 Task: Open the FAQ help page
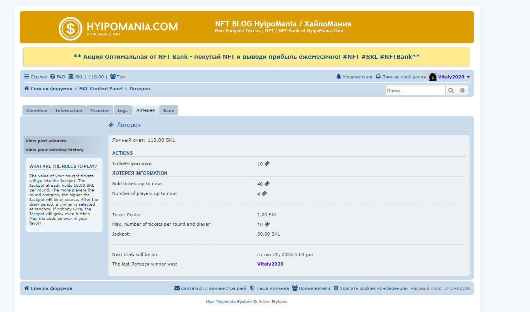tap(58, 77)
